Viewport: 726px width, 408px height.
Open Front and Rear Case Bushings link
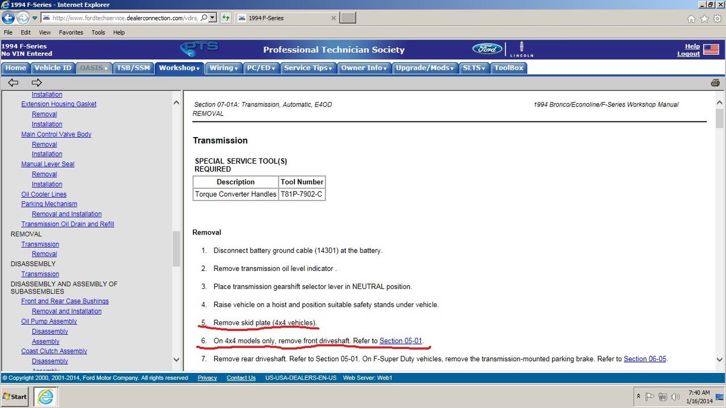point(65,301)
